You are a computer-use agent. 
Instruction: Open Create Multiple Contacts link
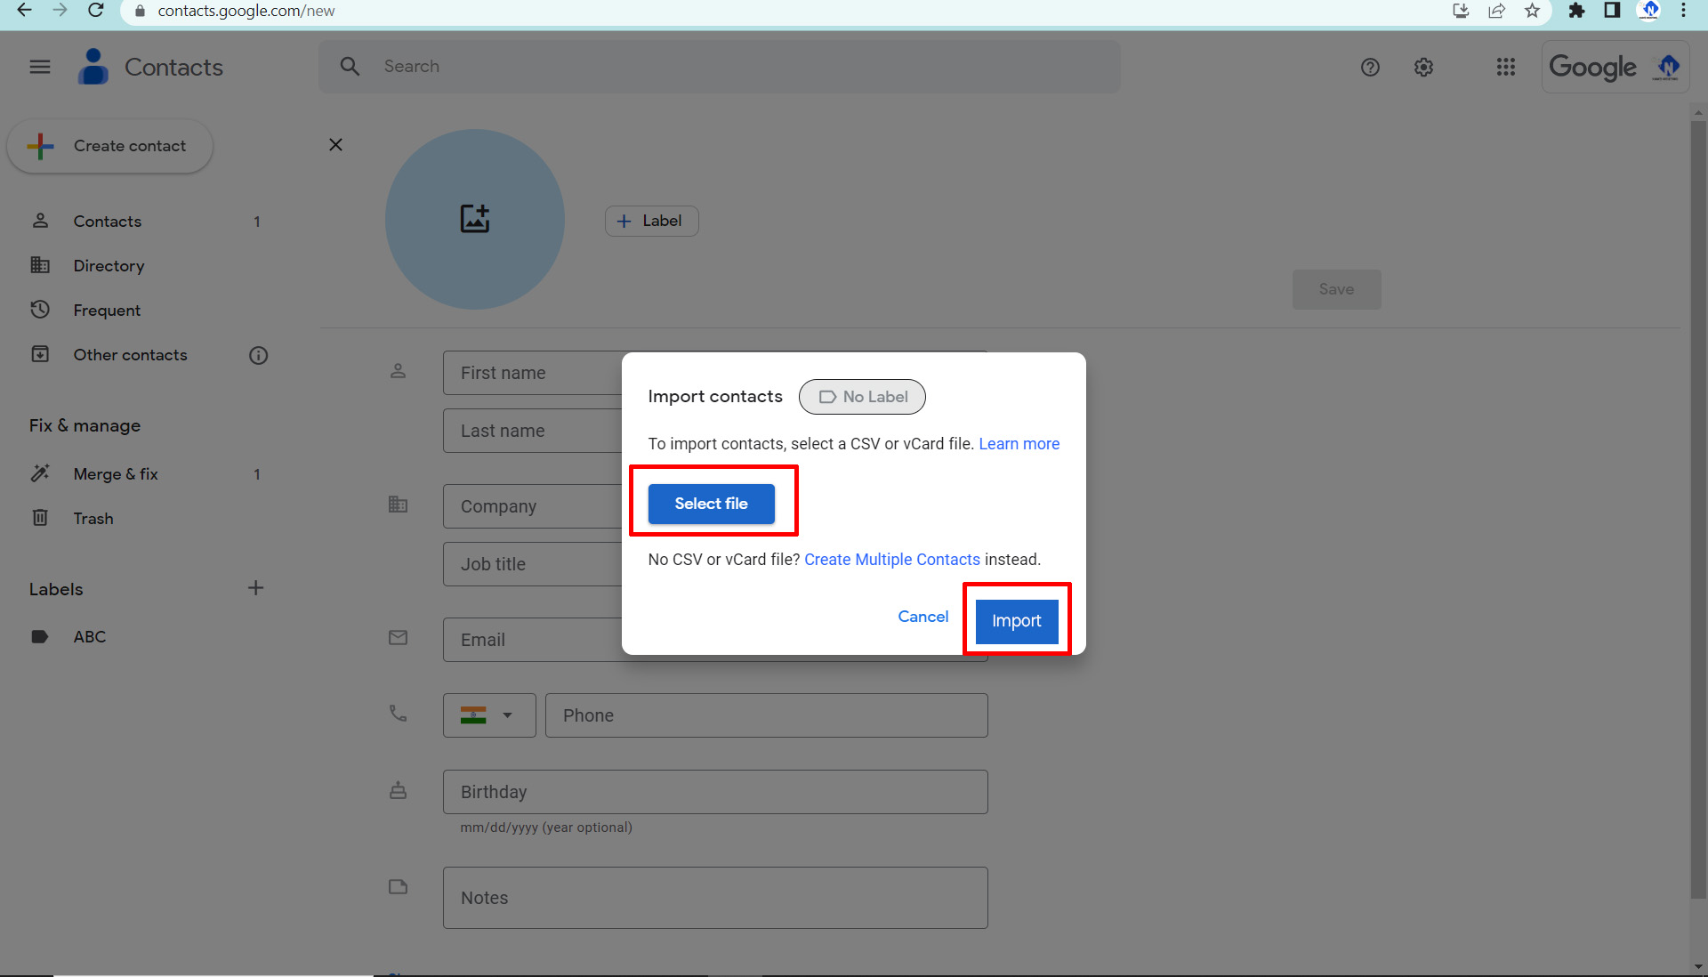(x=891, y=559)
